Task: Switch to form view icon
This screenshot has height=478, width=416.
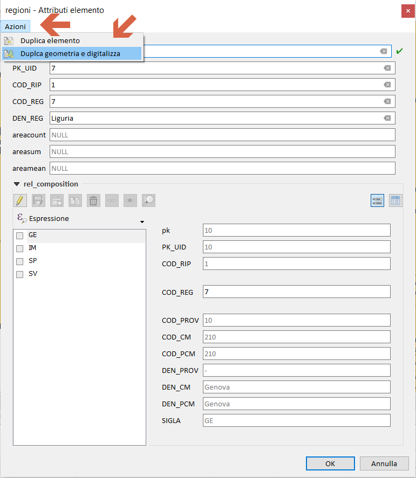Action: coord(377,201)
